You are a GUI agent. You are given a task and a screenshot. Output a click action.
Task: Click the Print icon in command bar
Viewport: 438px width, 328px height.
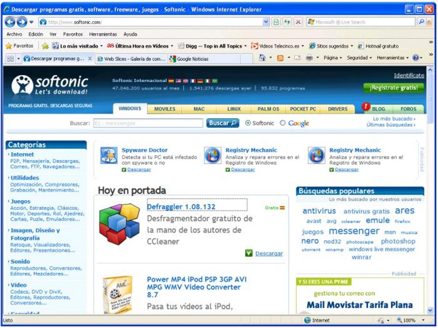pyautogui.click(x=309, y=58)
